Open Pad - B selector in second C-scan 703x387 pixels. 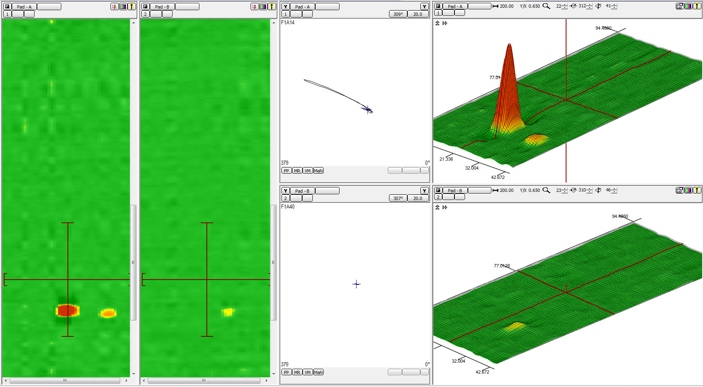click(162, 6)
